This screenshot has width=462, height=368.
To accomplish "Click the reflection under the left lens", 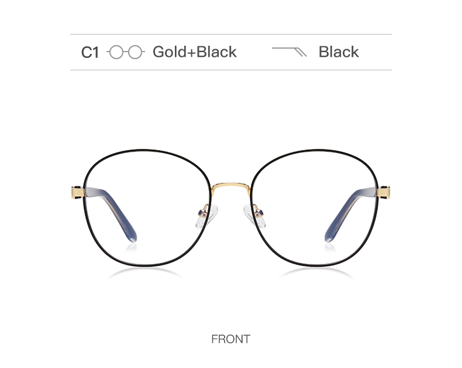I will (x=145, y=273).
